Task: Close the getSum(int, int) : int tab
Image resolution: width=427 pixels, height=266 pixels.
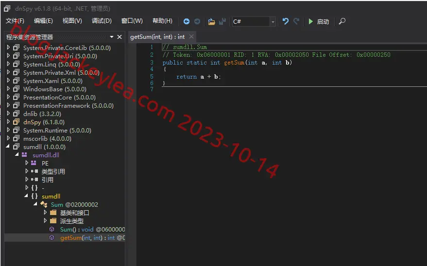Action: [191, 36]
